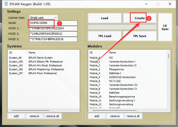
Task: Select the System_48 EPLAN Demo System row
Action: point(44,58)
